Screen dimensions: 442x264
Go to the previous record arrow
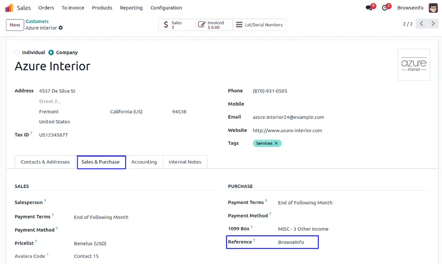421,24
